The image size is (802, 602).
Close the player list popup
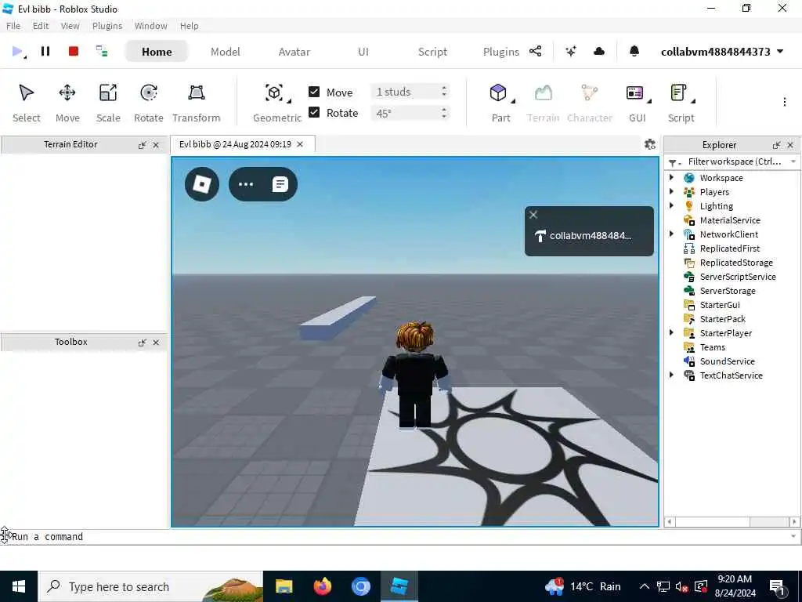tap(533, 215)
